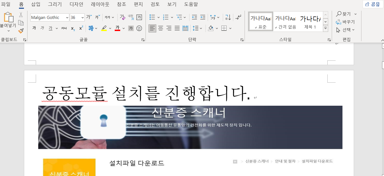This screenshot has height=176, width=384.
Task: Toggle justify alignment
Action: (177, 28)
